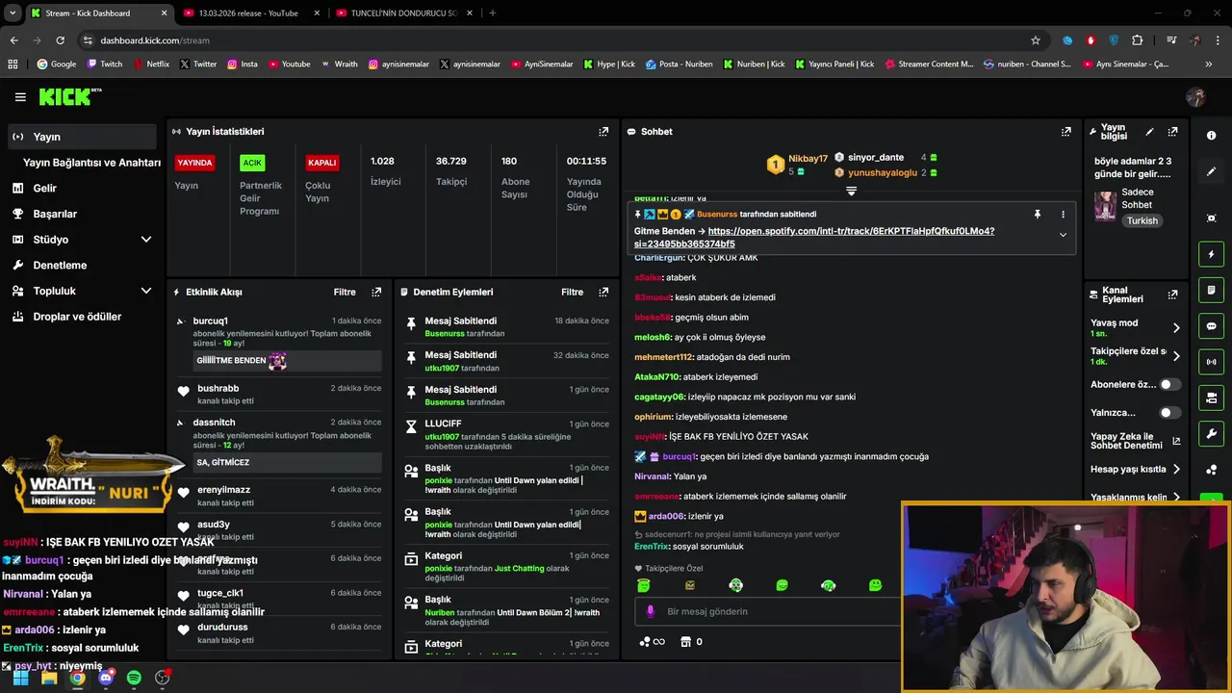The height and width of the screenshot is (693, 1232).
Task: Pop out the Yayın İstatistikleri panel
Action: tap(603, 132)
